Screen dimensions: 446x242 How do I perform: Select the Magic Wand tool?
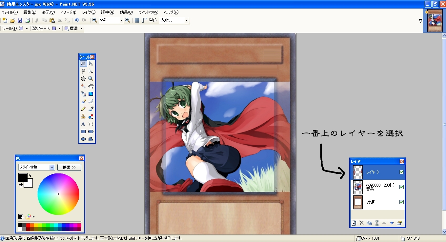pyautogui.click(x=83, y=86)
